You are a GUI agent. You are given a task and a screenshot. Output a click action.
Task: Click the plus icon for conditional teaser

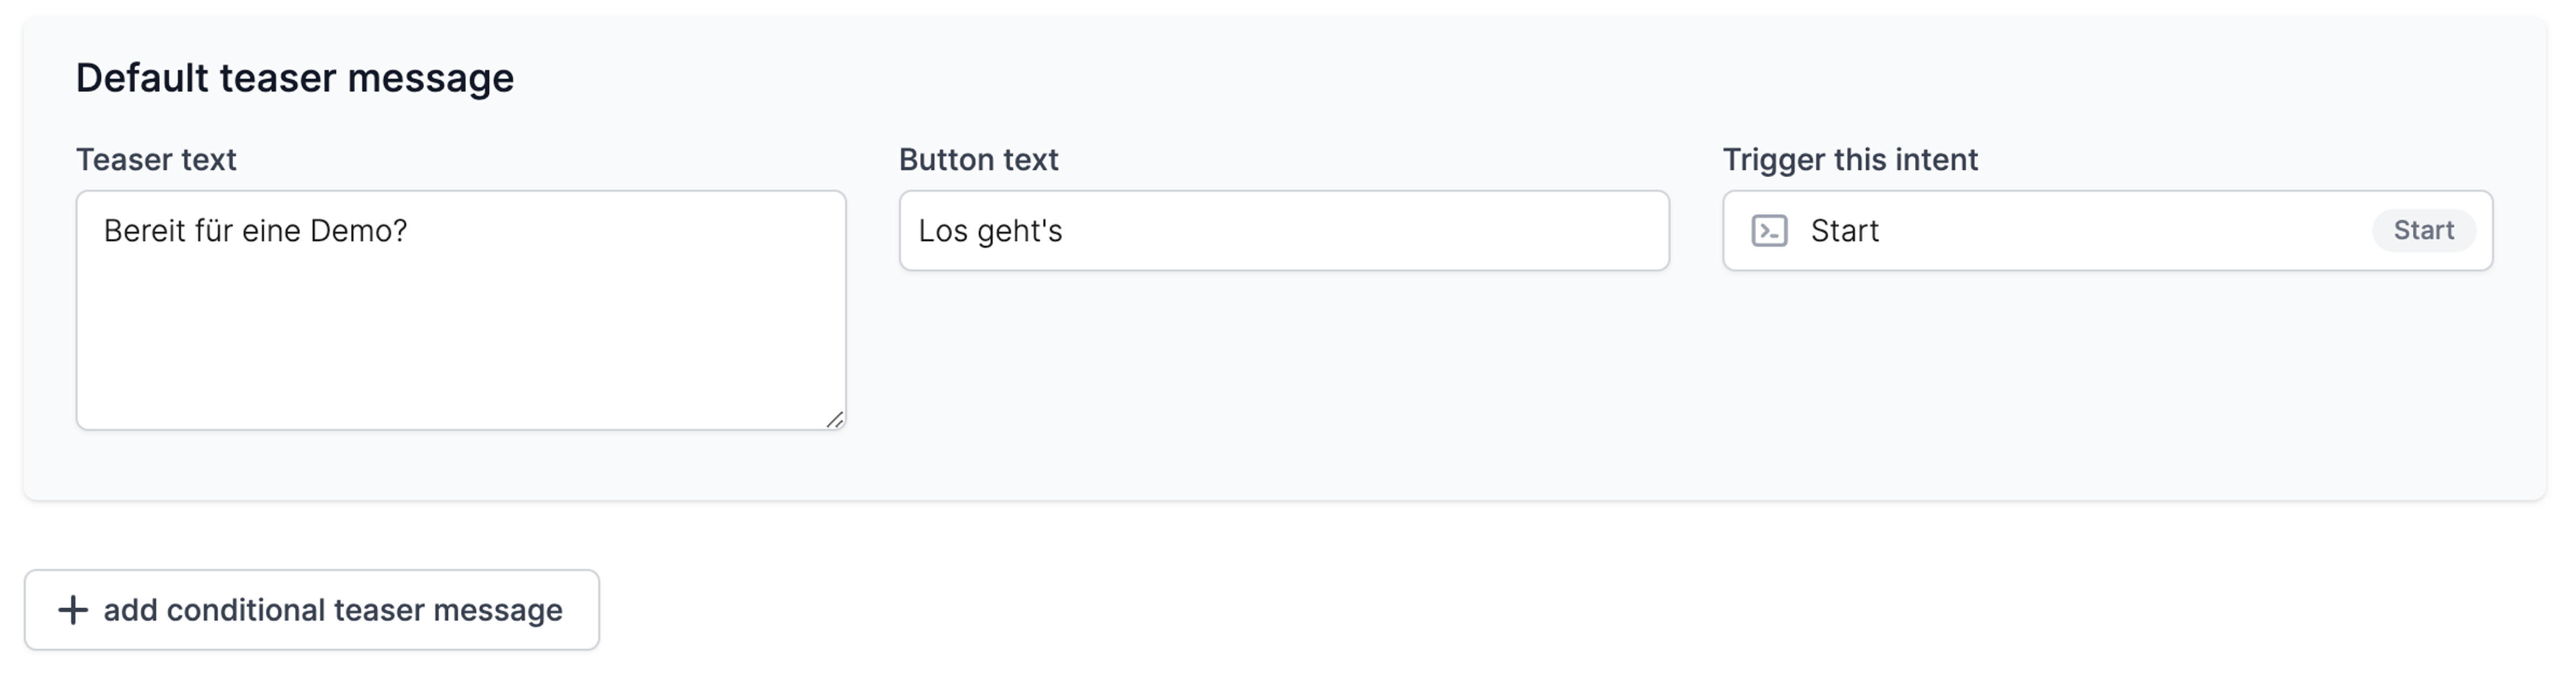(x=72, y=610)
